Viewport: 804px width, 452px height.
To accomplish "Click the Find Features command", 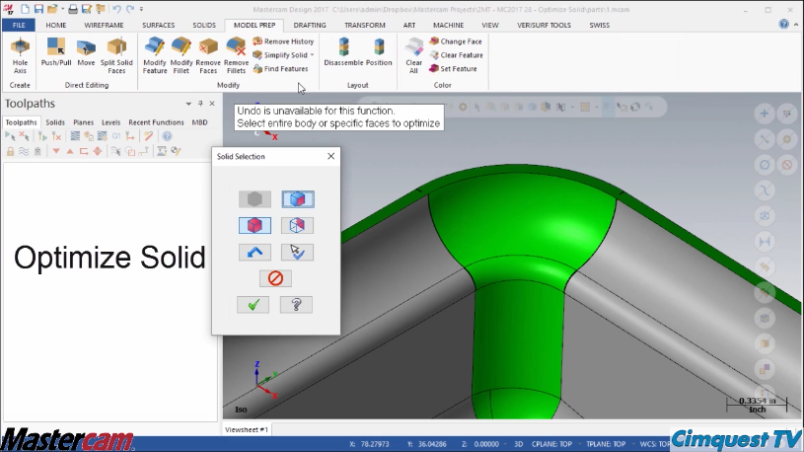I will pos(280,69).
